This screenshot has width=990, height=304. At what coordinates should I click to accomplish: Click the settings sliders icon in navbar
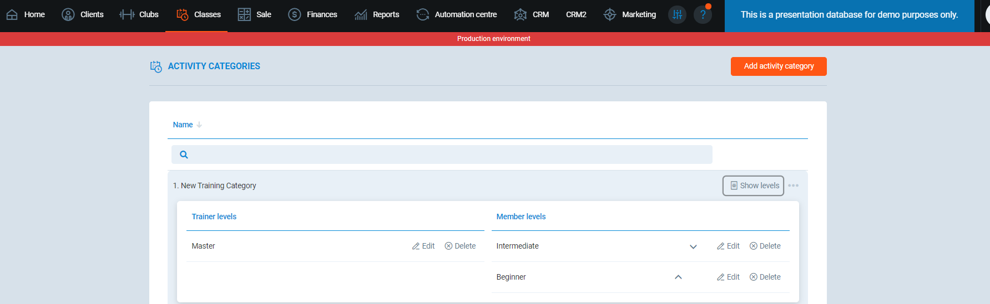pyautogui.click(x=677, y=15)
